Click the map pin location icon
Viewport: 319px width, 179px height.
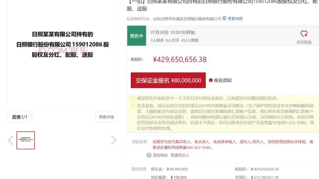pyautogui.click(x=224, y=18)
